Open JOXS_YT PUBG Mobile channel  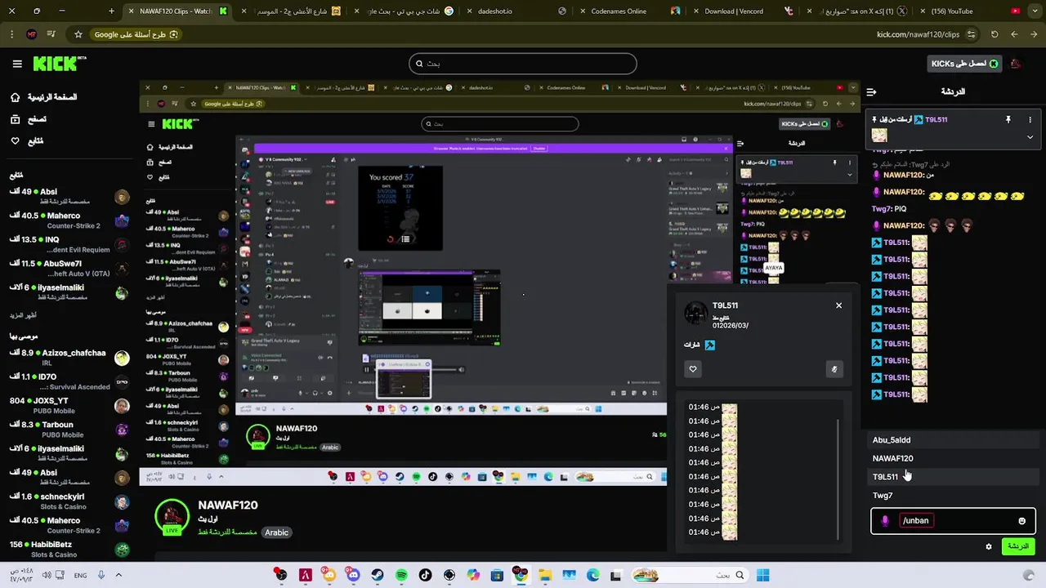click(x=69, y=405)
